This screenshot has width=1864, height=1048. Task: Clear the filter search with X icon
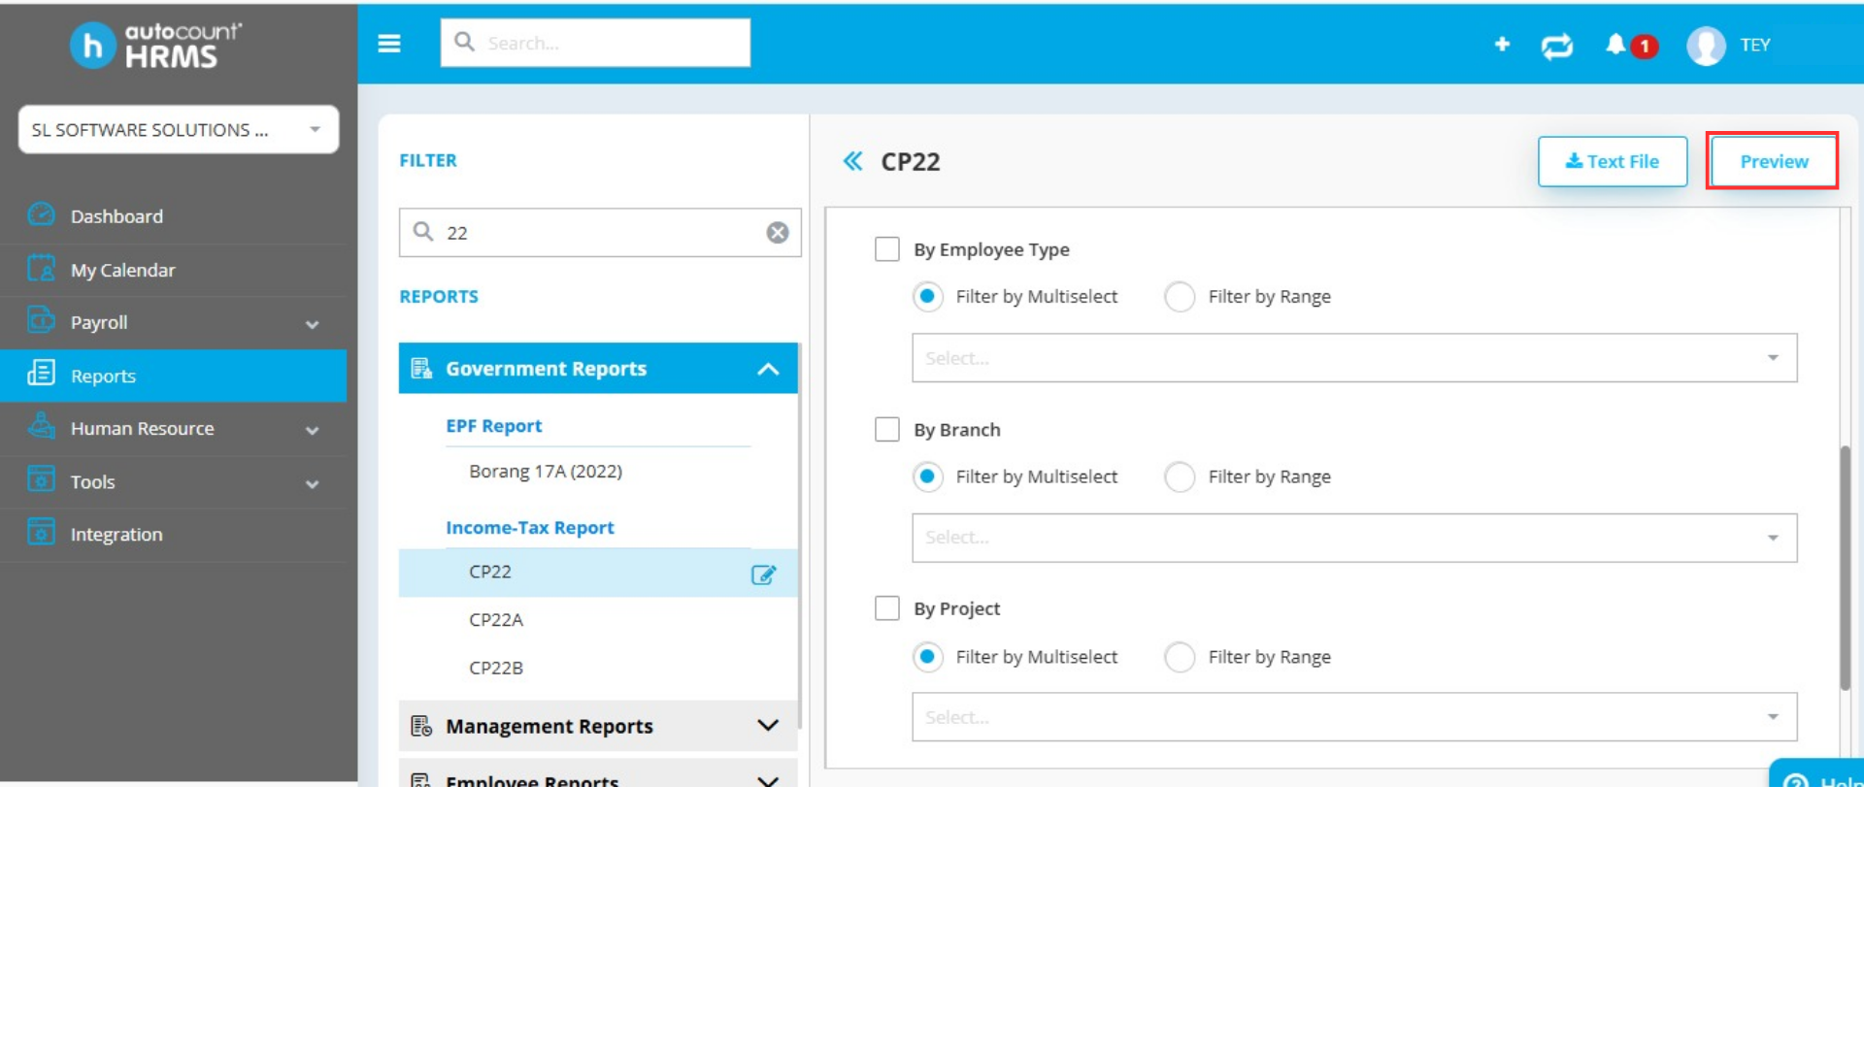pyautogui.click(x=778, y=233)
